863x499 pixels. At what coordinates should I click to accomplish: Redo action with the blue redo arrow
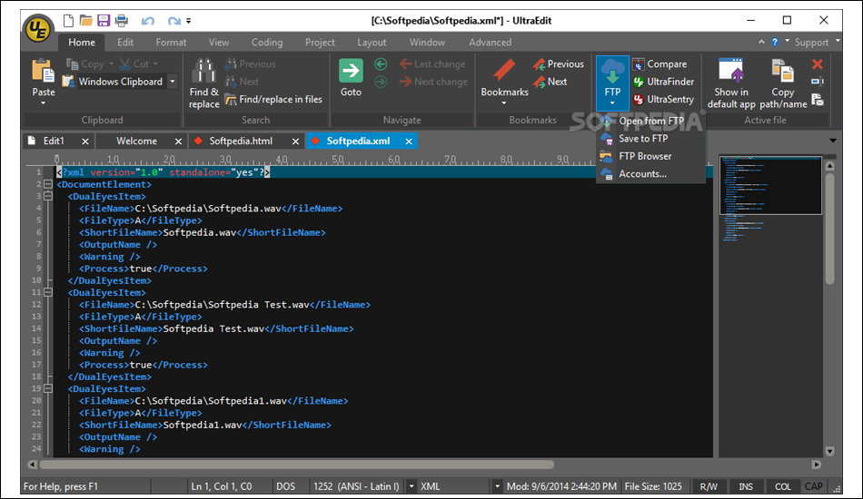tap(174, 21)
